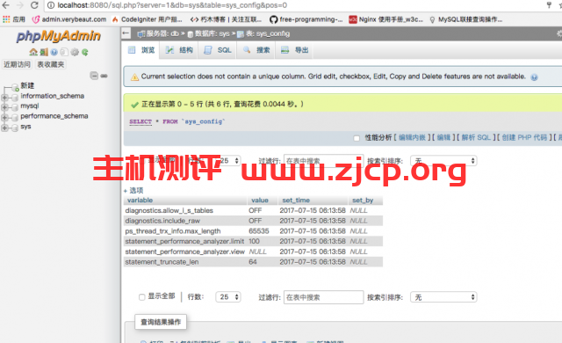
Task: Open navigation panel settings gear icon
Action: (75, 53)
